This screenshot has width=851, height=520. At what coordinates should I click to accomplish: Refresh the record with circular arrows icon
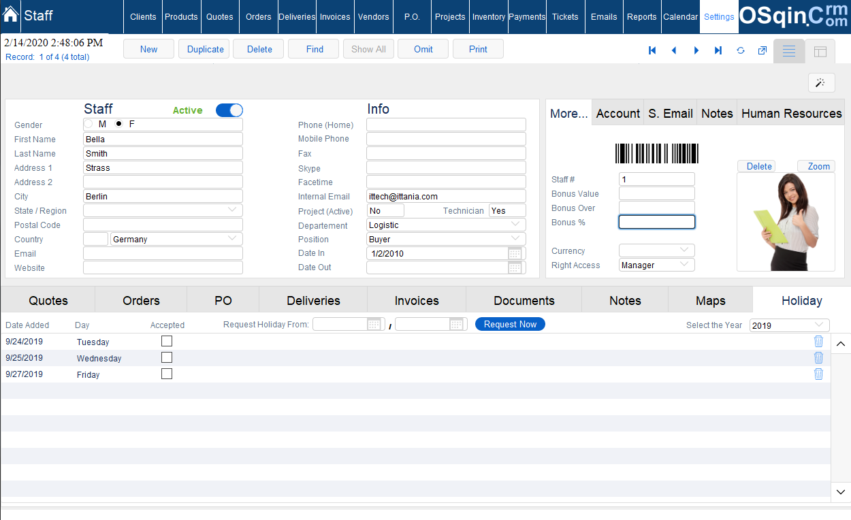(741, 50)
